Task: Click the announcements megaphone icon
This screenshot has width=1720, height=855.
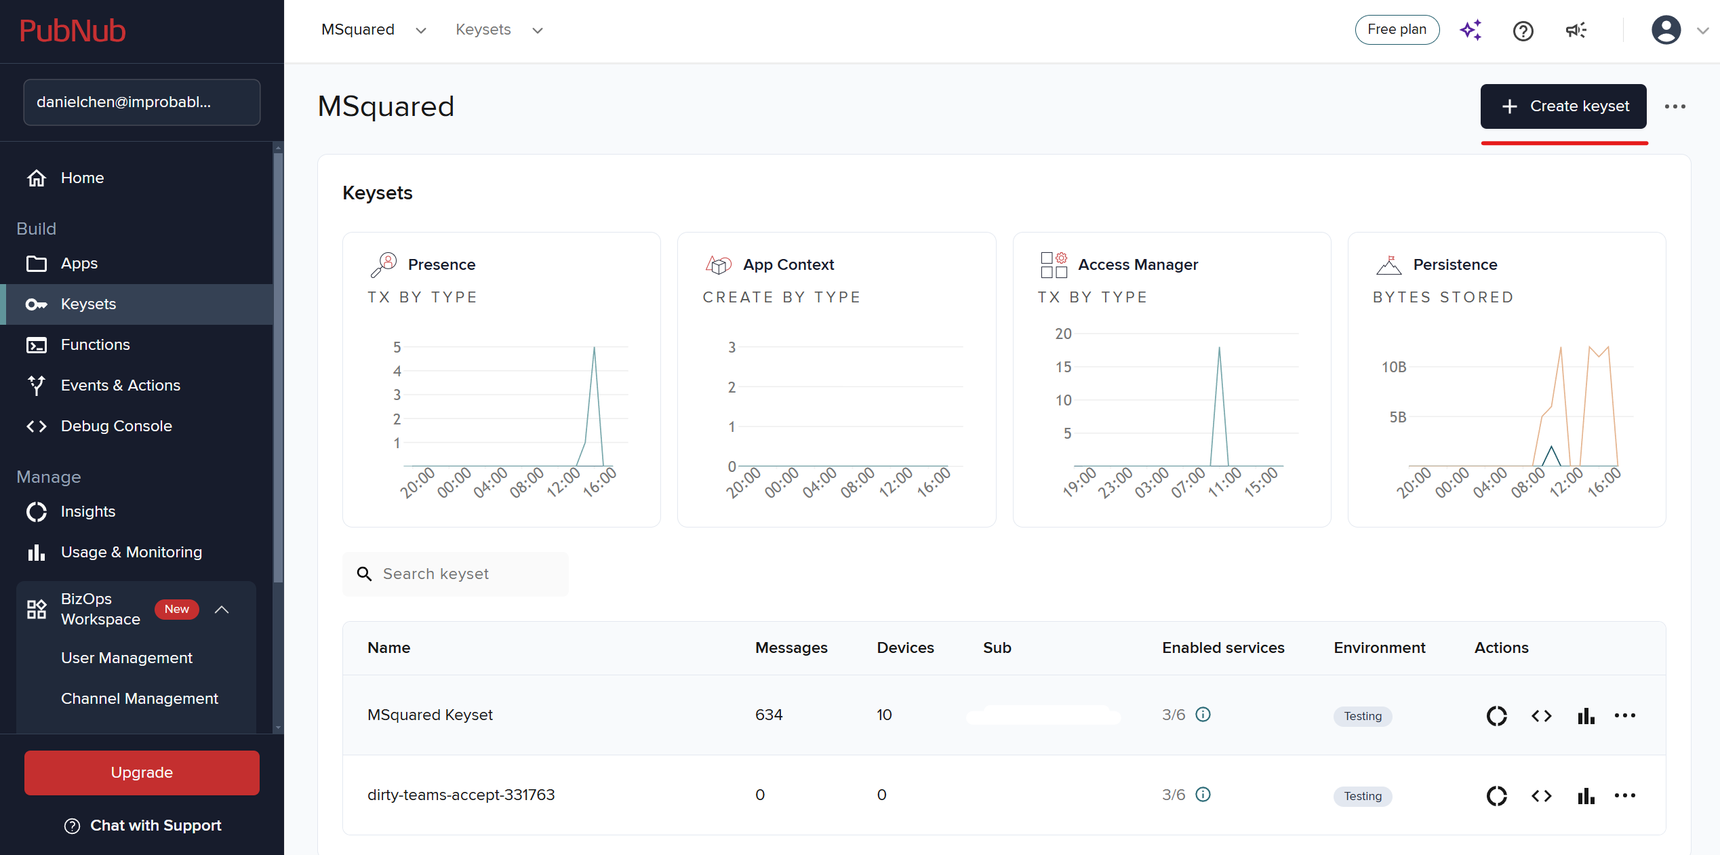Action: (1576, 31)
